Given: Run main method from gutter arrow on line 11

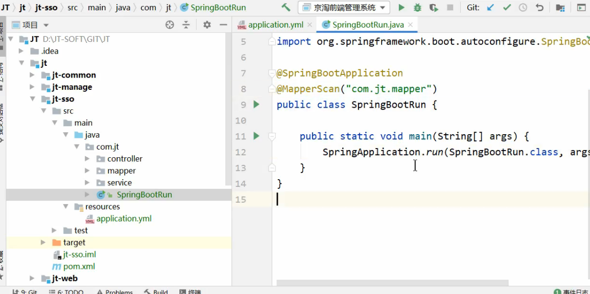Looking at the screenshot, I should pyautogui.click(x=256, y=136).
